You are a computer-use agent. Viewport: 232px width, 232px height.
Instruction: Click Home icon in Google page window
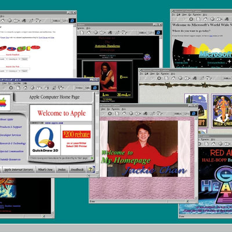coord(3,20)
